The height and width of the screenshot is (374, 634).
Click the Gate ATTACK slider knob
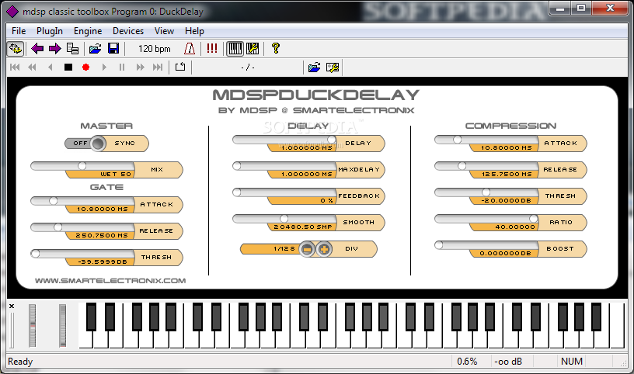click(53, 201)
